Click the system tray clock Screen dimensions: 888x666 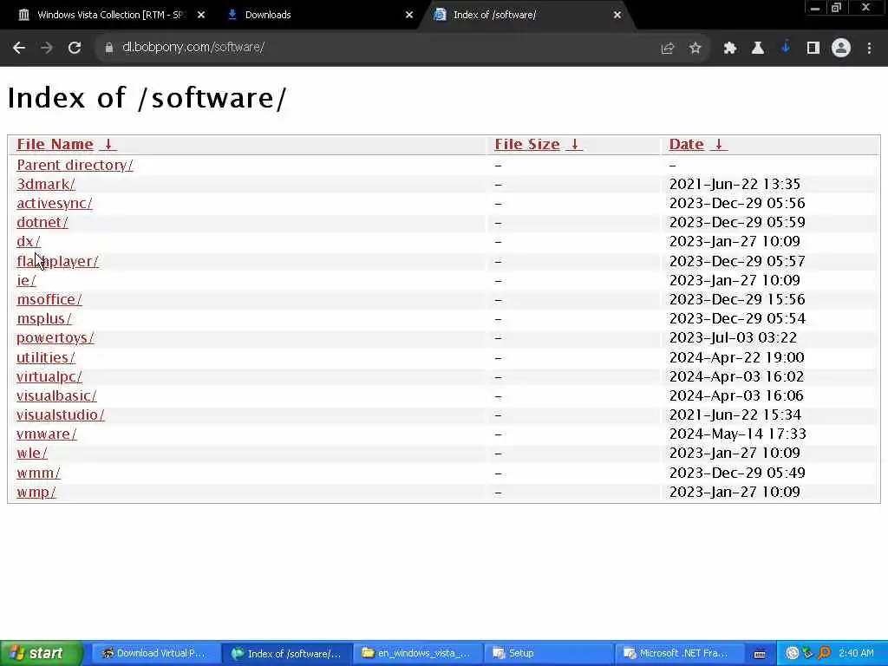point(856,653)
